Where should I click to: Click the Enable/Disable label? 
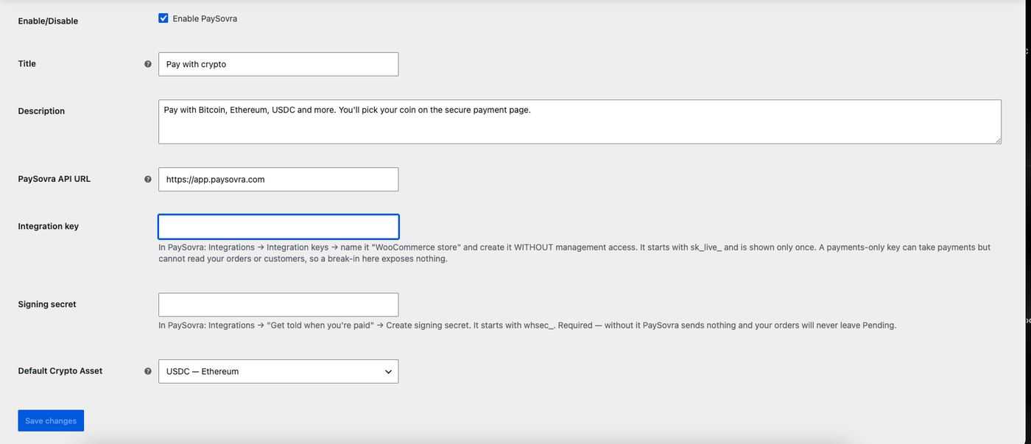(x=48, y=21)
